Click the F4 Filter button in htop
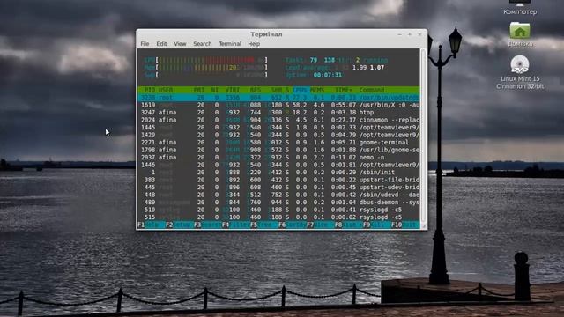Image resolution: width=564 pixels, height=317 pixels. click(236, 225)
